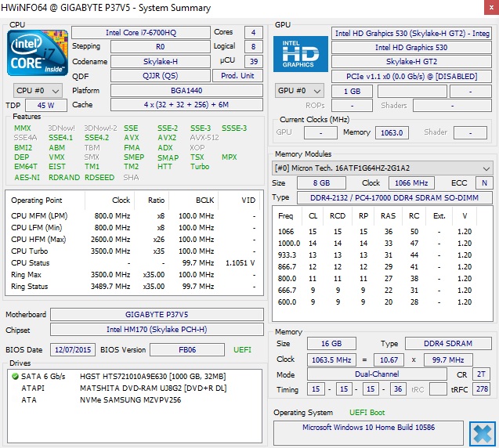Image resolution: width=499 pixels, height=448 pixels.
Task: Click the blue X close icon
Action: [x=482, y=433]
